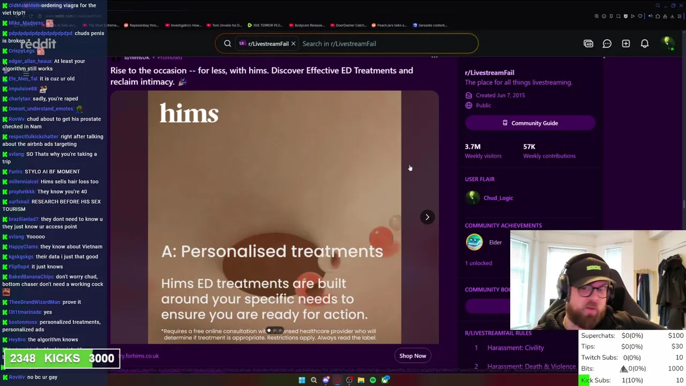Viewport: 686px width, 386px height.
Task: Click the r/LivestreamFail sidebar title
Action: [489, 72]
